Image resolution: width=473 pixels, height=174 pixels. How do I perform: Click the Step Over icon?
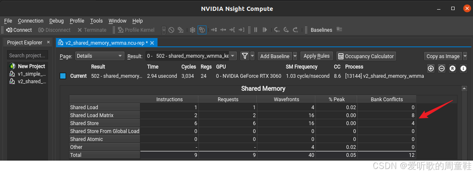[286, 30]
